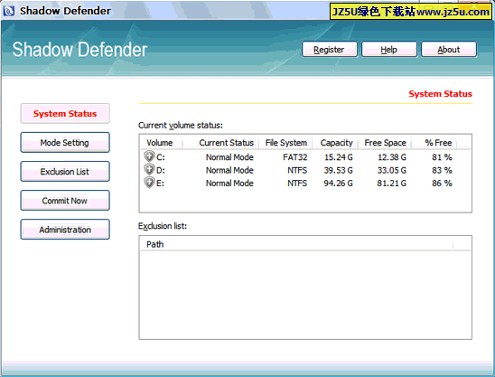495x377 pixels.
Task: Click the 33.05 G free space value
Action: (x=392, y=170)
